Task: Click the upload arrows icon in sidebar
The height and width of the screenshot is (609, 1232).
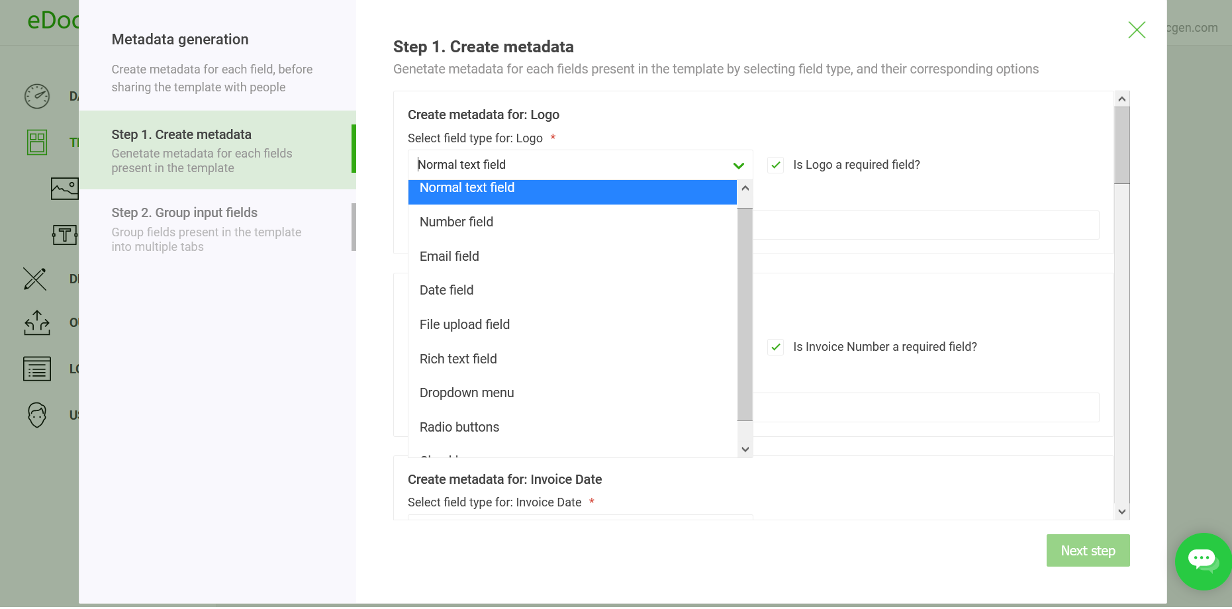Action: pos(37,323)
